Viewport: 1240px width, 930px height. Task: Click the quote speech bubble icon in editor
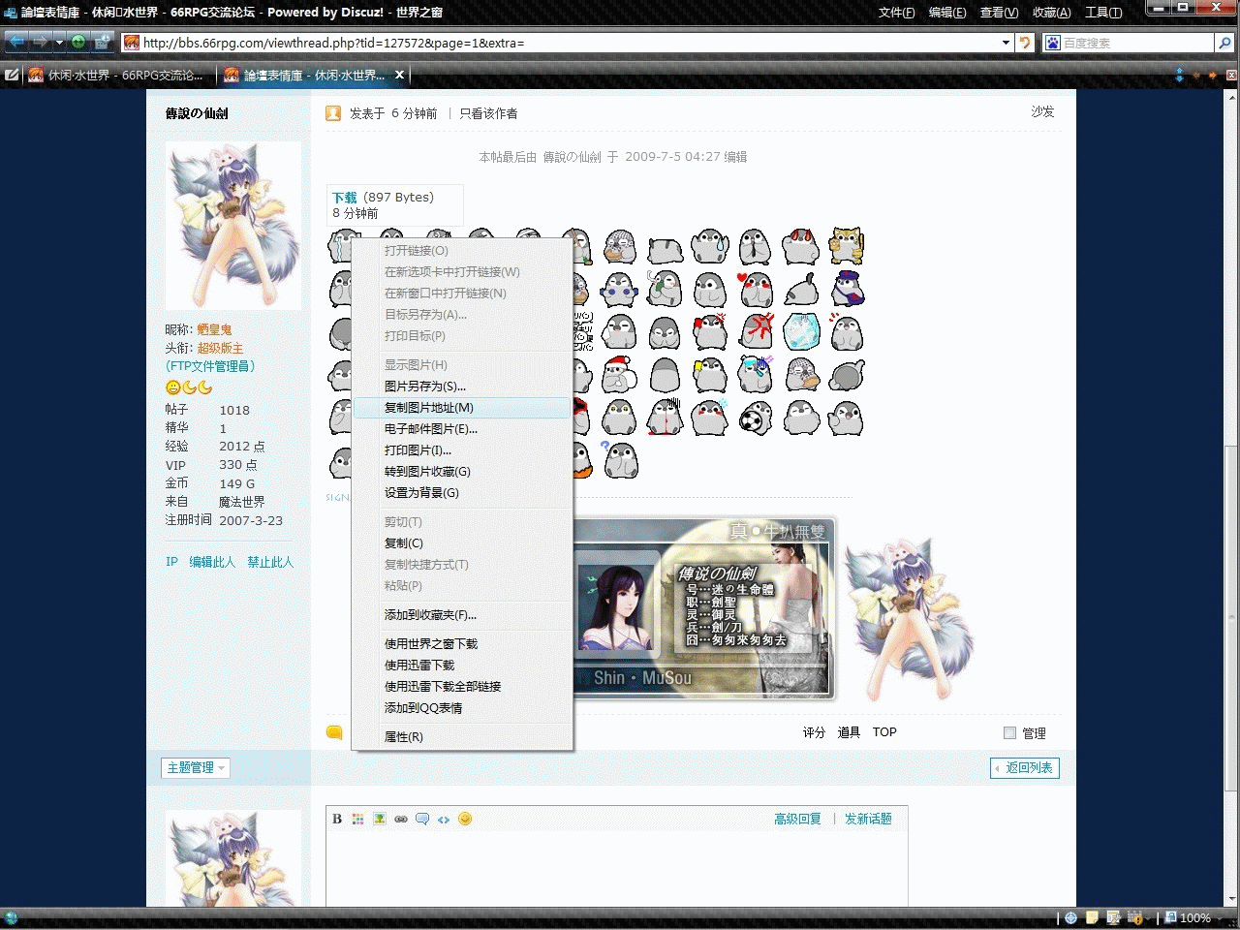[422, 819]
